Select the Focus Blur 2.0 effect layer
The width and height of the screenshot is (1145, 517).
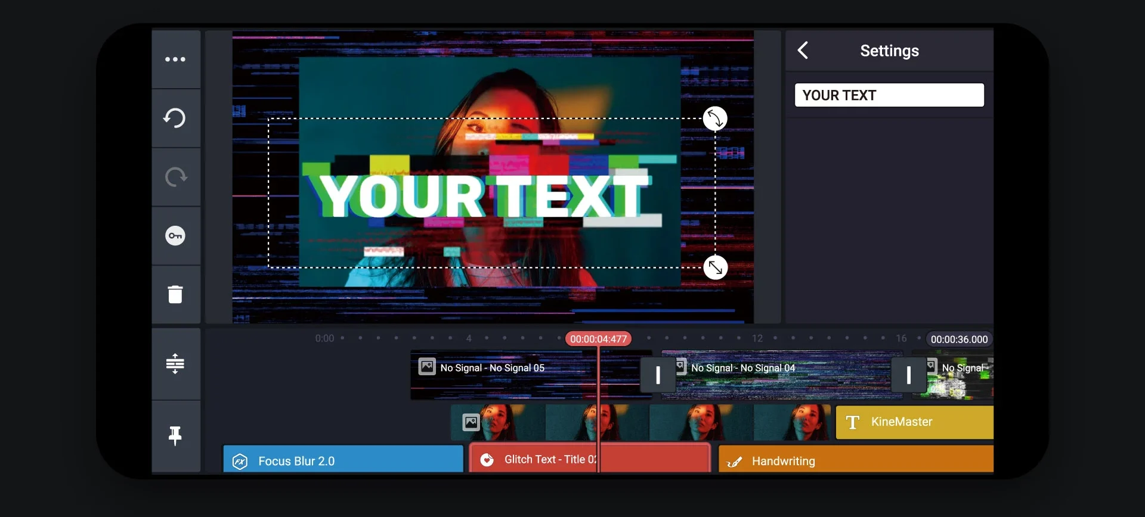(x=343, y=460)
